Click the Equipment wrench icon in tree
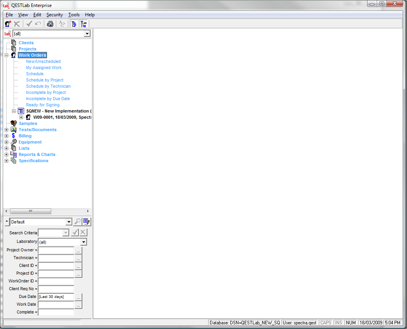This screenshot has width=407, height=329. pos(14,142)
